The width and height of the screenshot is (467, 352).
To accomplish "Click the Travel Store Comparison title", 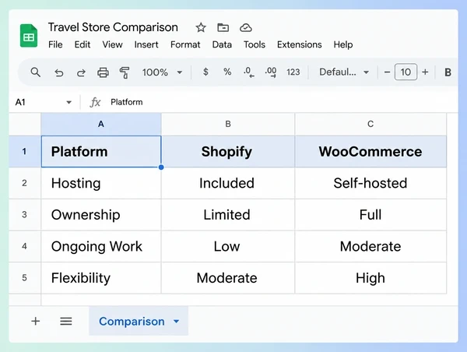I will click(113, 27).
